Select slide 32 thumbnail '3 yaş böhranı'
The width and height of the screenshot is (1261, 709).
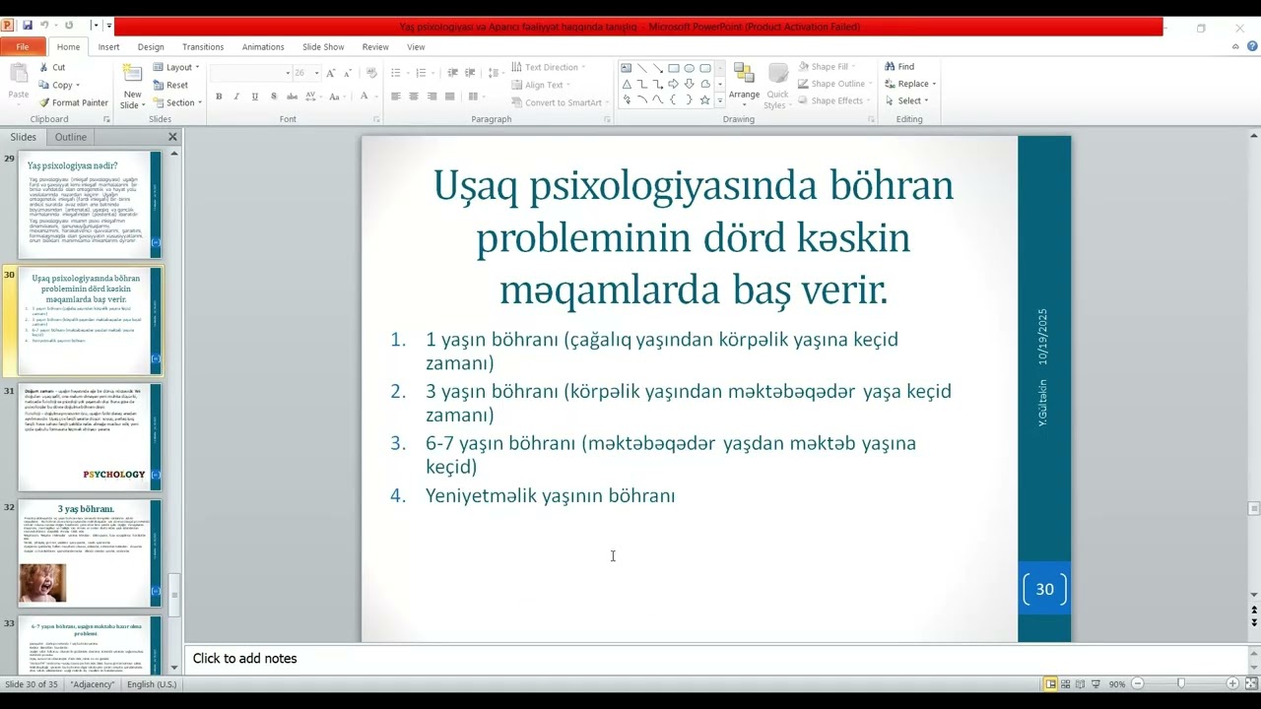(90, 553)
